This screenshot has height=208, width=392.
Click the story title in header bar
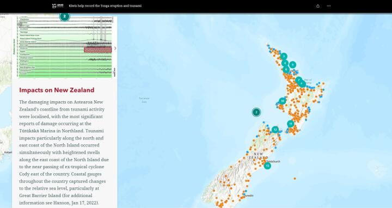point(105,6)
